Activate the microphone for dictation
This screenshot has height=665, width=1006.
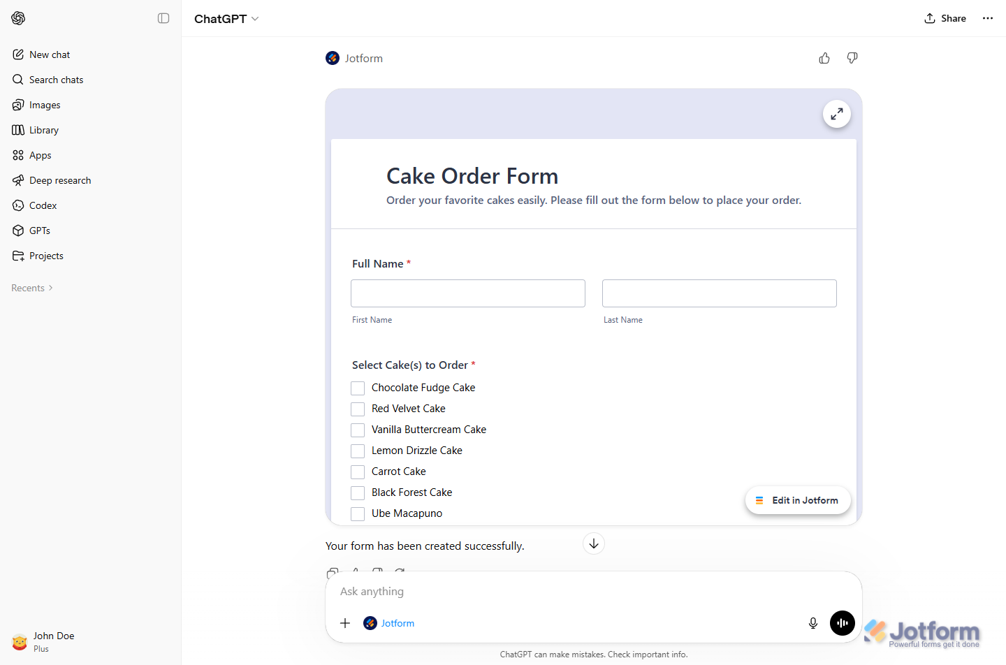[x=812, y=622]
